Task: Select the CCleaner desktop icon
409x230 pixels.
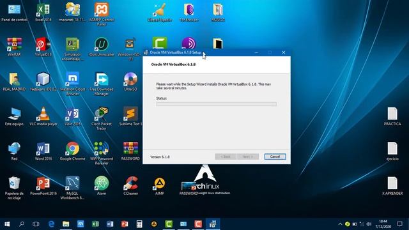Action: pos(130,186)
